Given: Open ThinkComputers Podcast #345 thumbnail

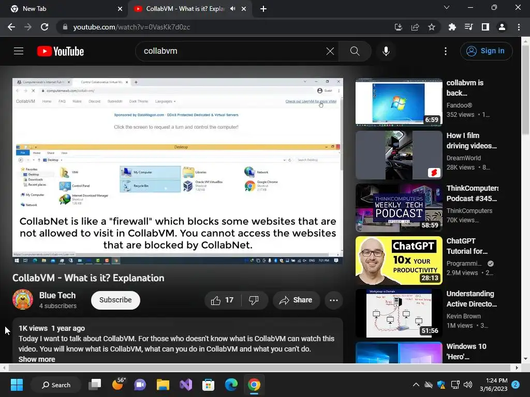Looking at the screenshot, I should click(399, 208).
